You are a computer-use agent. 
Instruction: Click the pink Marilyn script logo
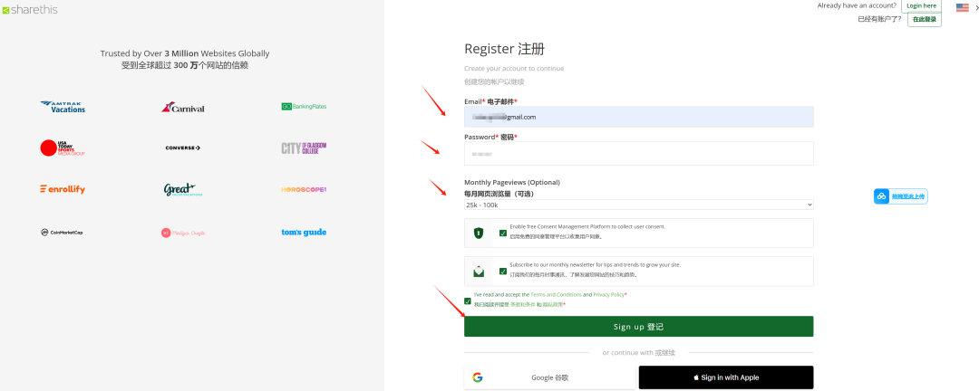click(x=183, y=233)
